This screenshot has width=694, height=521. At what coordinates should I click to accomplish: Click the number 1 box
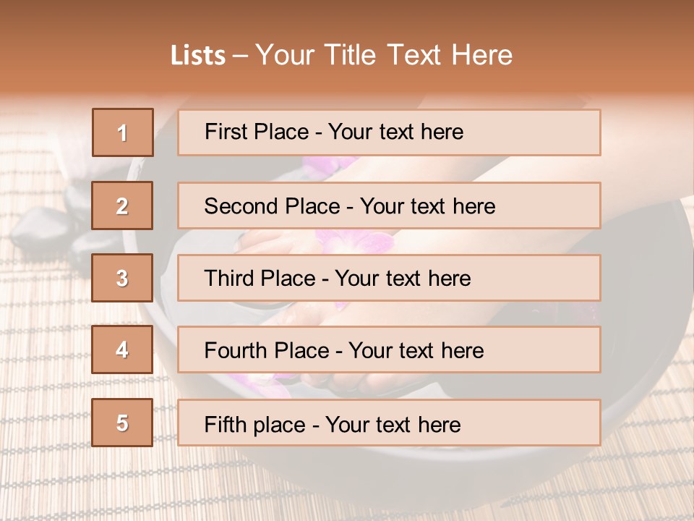123,132
